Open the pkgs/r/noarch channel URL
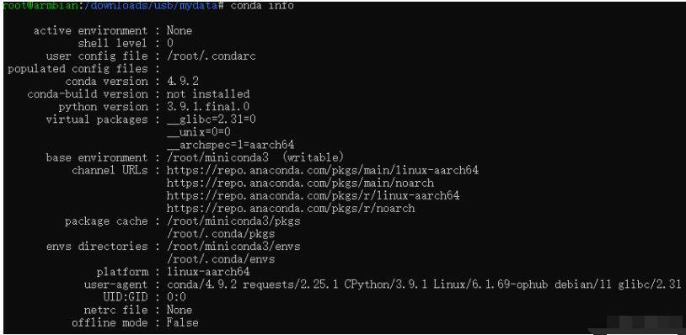Image resolution: width=686 pixels, height=335 pixels. pyautogui.click(x=291, y=209)
